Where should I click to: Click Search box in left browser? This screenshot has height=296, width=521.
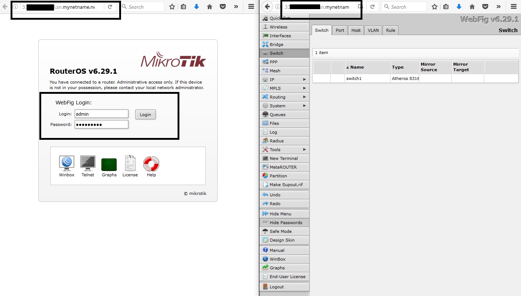pyautogui.click(x=141, y=7)
